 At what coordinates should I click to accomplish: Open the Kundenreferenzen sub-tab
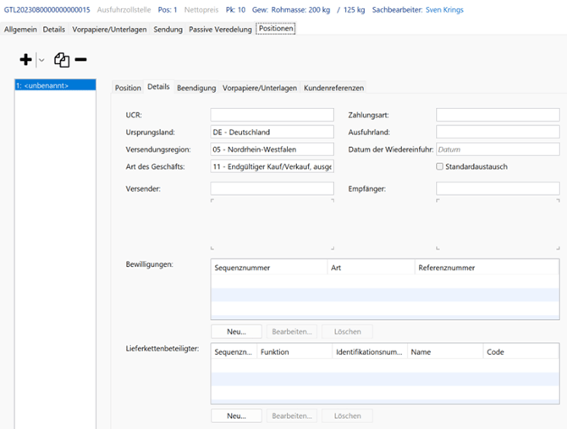333,88
